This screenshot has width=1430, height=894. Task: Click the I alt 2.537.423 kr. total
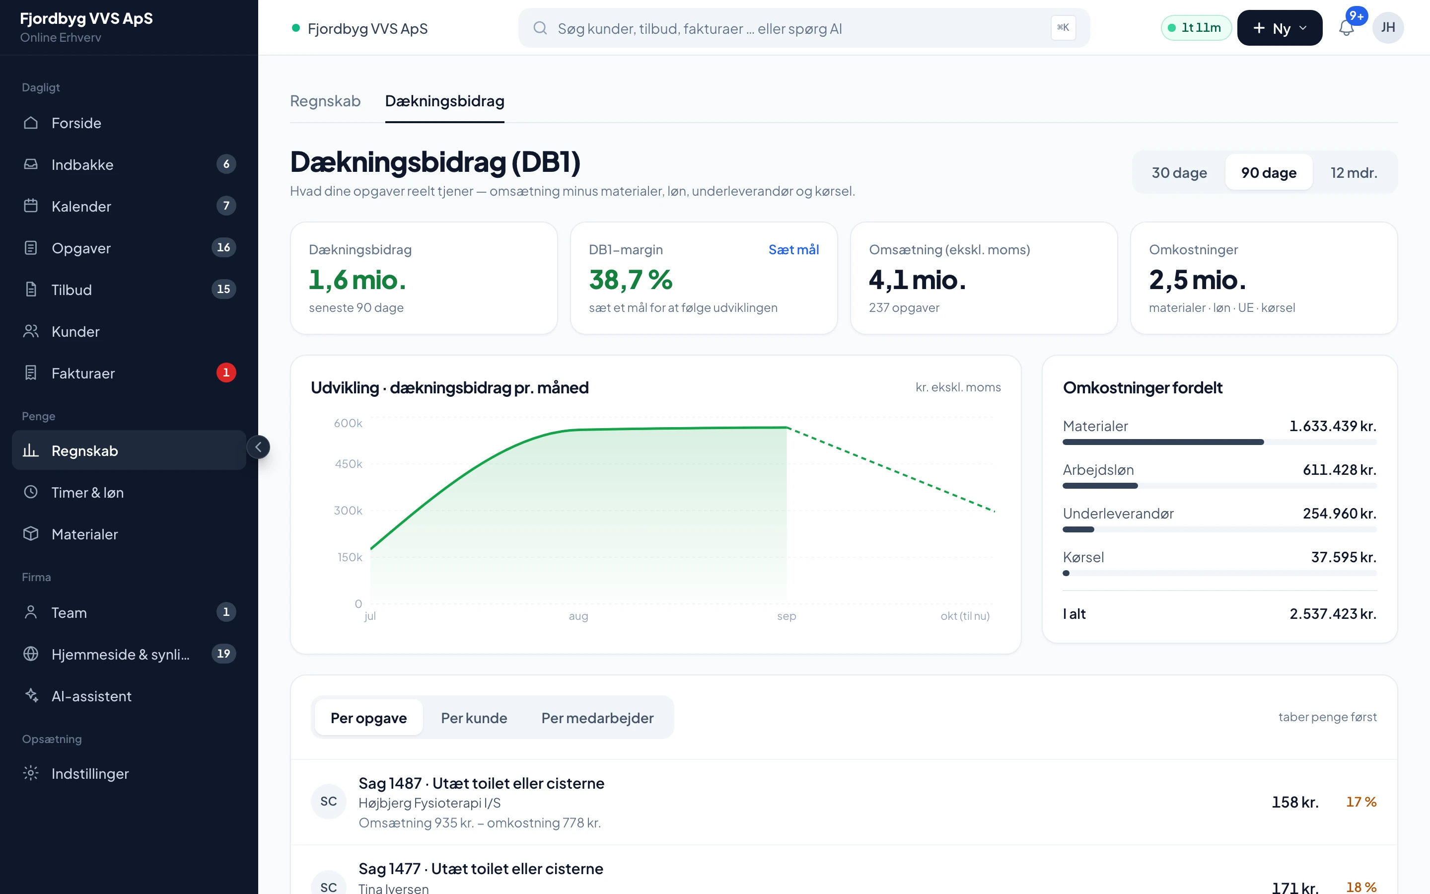point(1219,614)
